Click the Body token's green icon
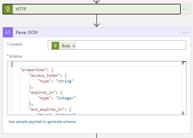 click(x=56, y=46)
